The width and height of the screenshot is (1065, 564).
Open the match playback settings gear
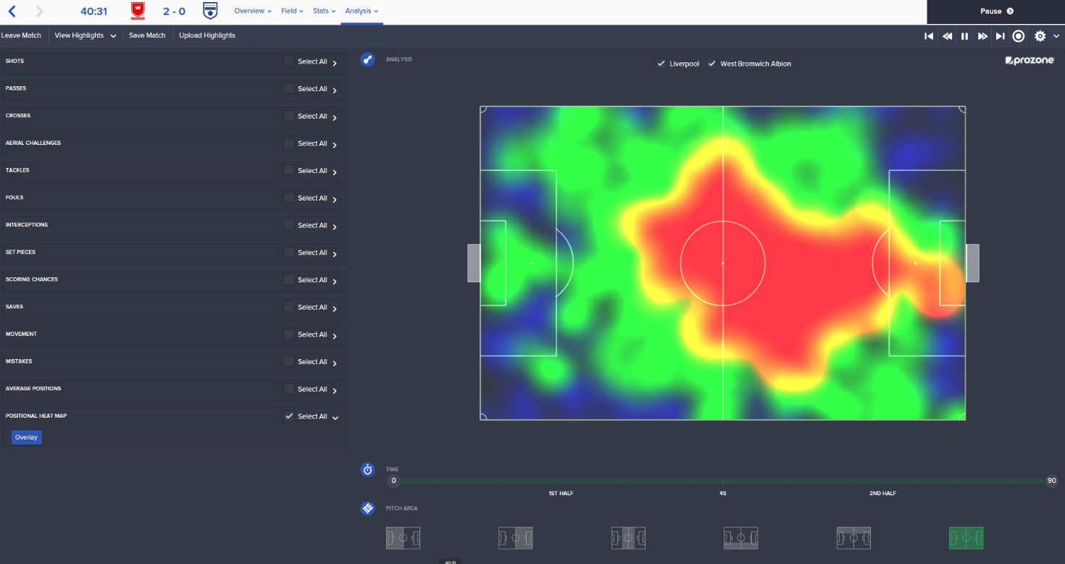click(1039, 35)
